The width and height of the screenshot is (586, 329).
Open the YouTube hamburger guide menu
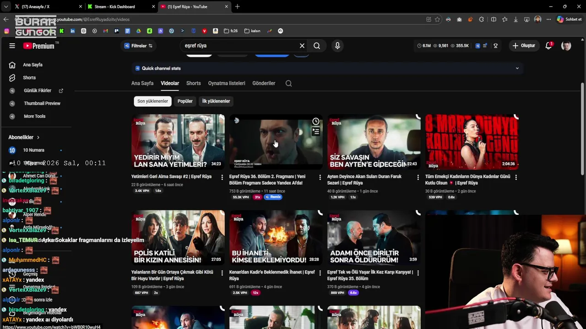point(12,46)
